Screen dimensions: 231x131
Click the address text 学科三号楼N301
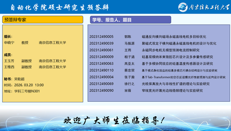[x=27, y=91]
